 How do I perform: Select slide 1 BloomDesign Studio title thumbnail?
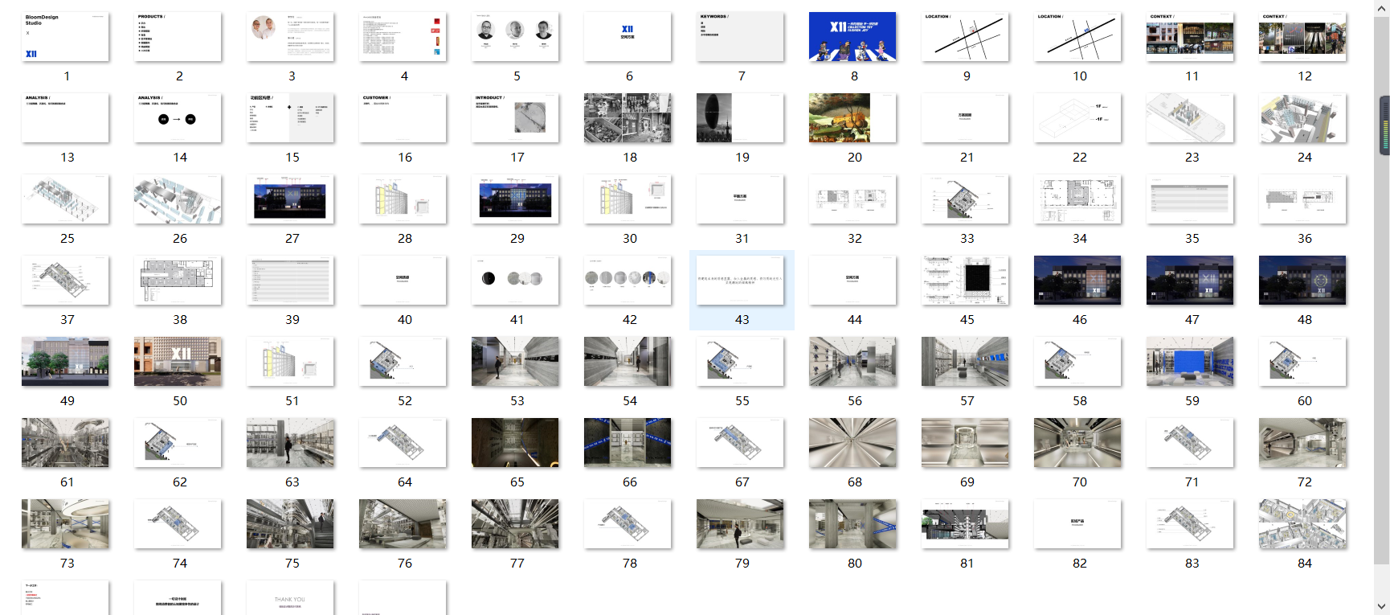(x=65, y=37)
